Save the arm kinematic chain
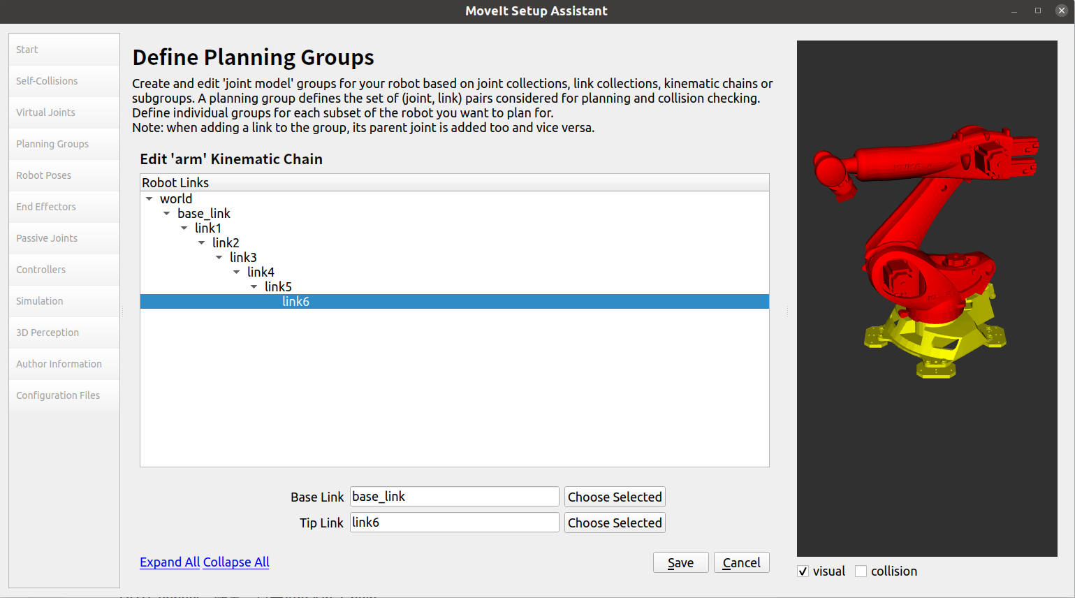The image size is (1075, 598). (681, 562)
